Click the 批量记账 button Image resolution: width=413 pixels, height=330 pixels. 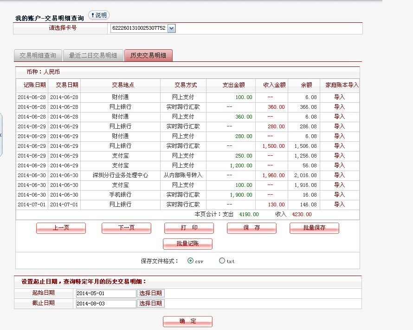(187, 244)
